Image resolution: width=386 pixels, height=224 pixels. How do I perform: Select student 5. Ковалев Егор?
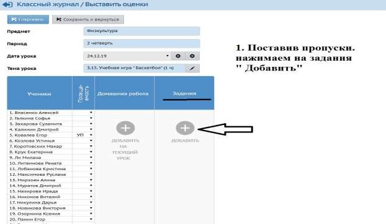click(28, 135)
